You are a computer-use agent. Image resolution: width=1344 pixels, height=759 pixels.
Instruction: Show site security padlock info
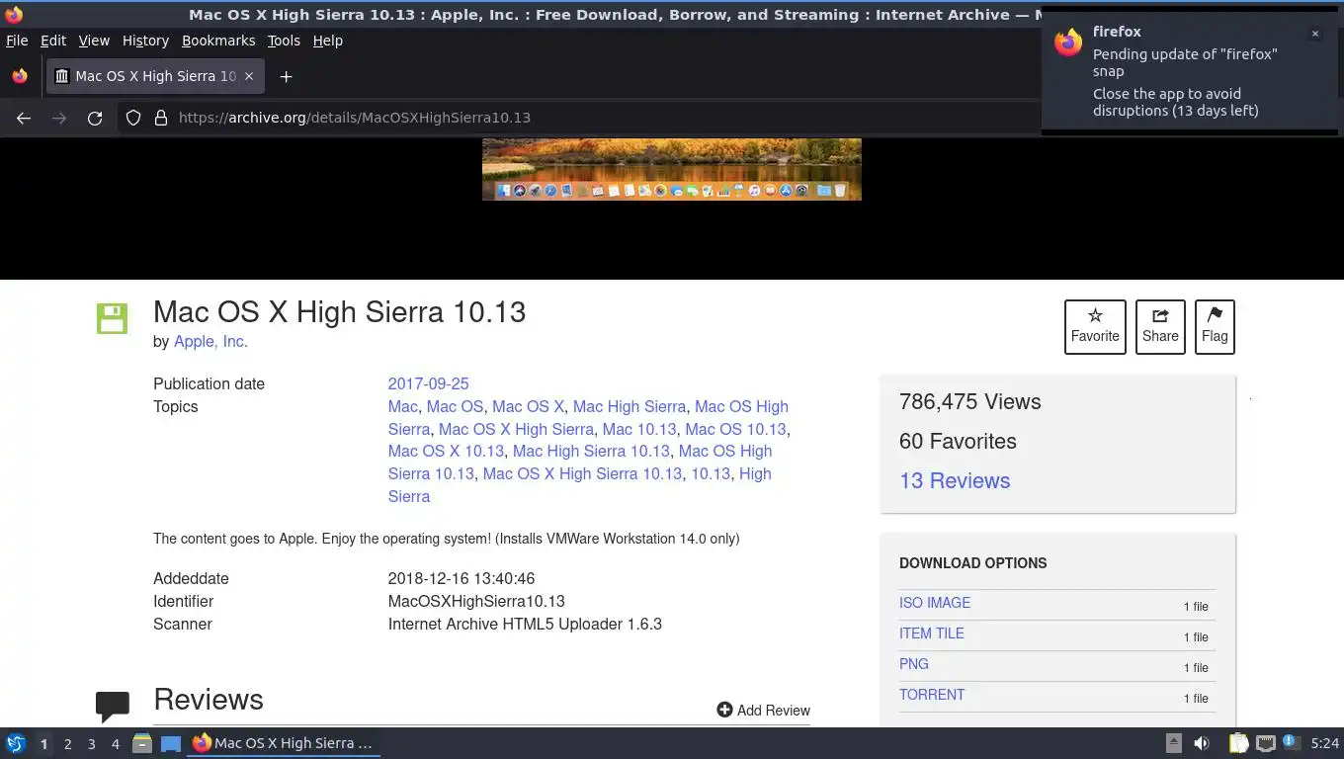(161, 118)
